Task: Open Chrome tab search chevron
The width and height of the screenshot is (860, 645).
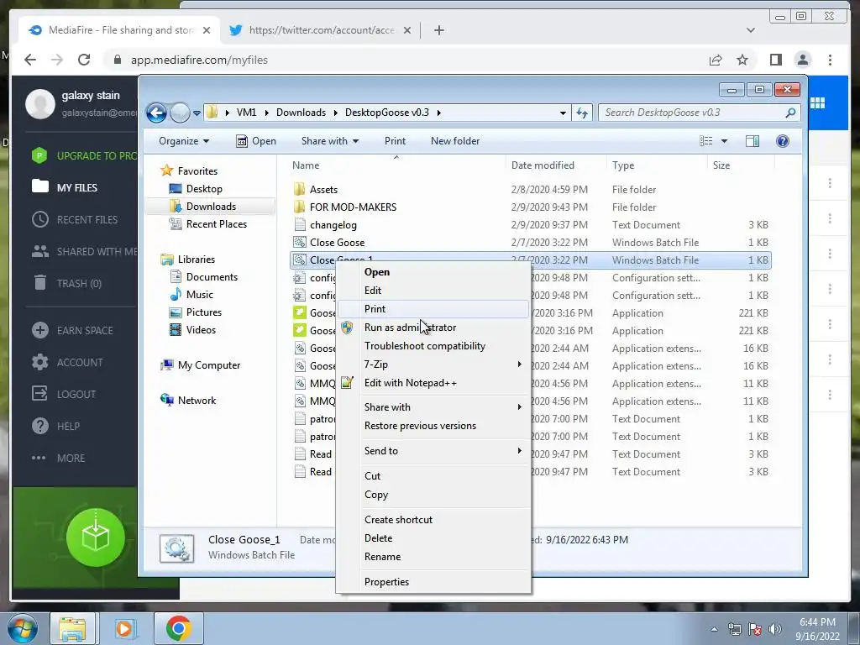Action: pyautogui.click(x=750, y=30)
